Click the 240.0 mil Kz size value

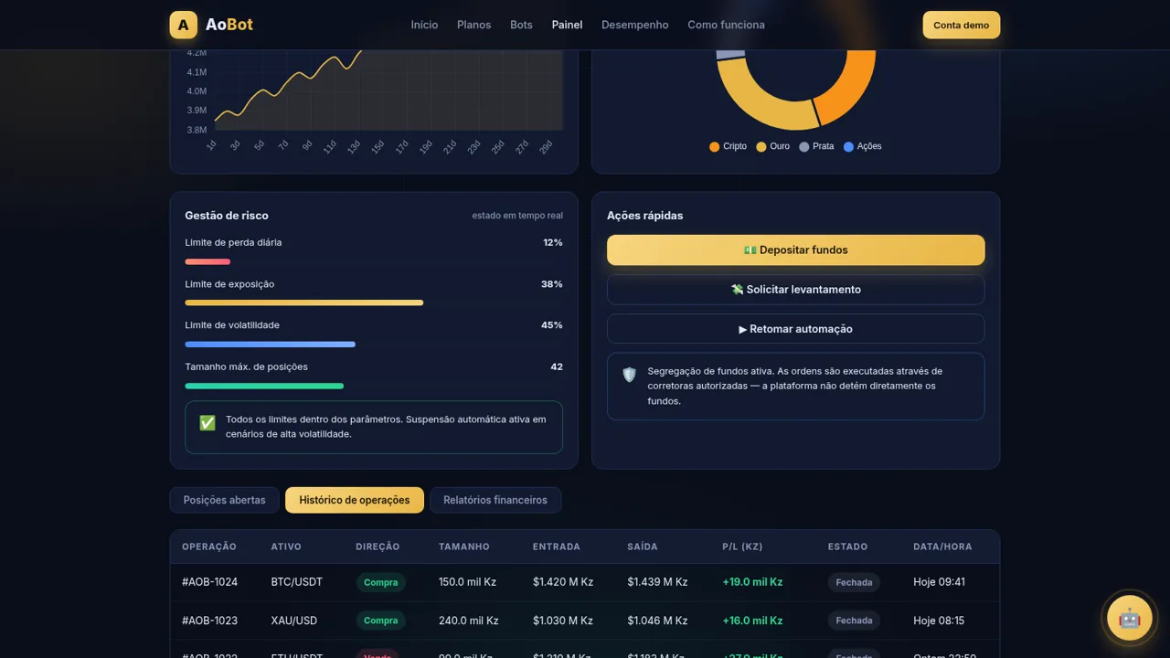(x=469, y=621)
